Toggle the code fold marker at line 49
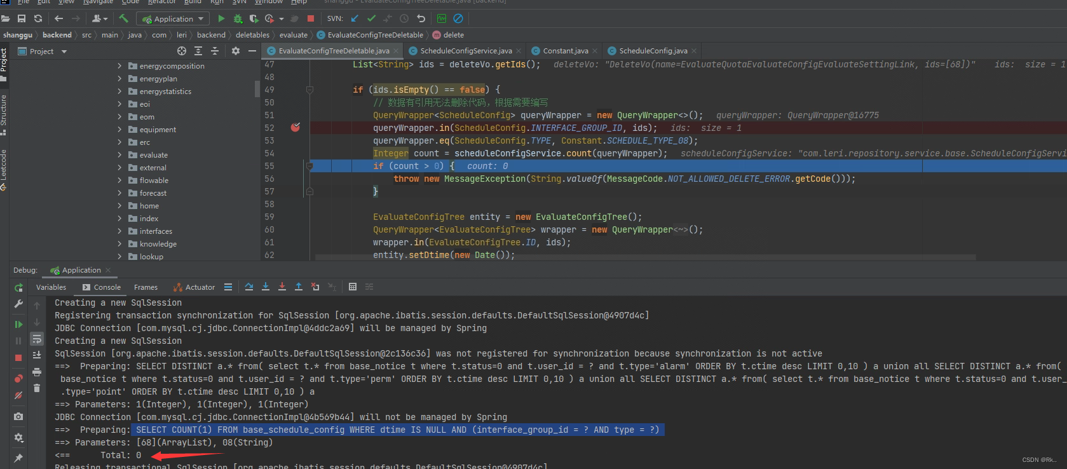This screenshot has height=469, width=1067. pos(309,90)
